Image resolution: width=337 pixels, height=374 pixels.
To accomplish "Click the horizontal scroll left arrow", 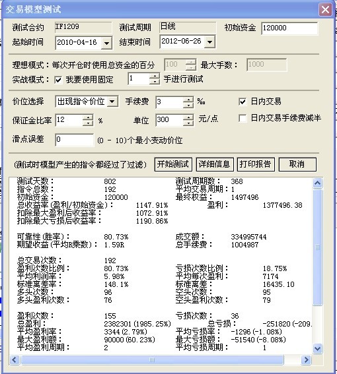I will click(15, 359).
